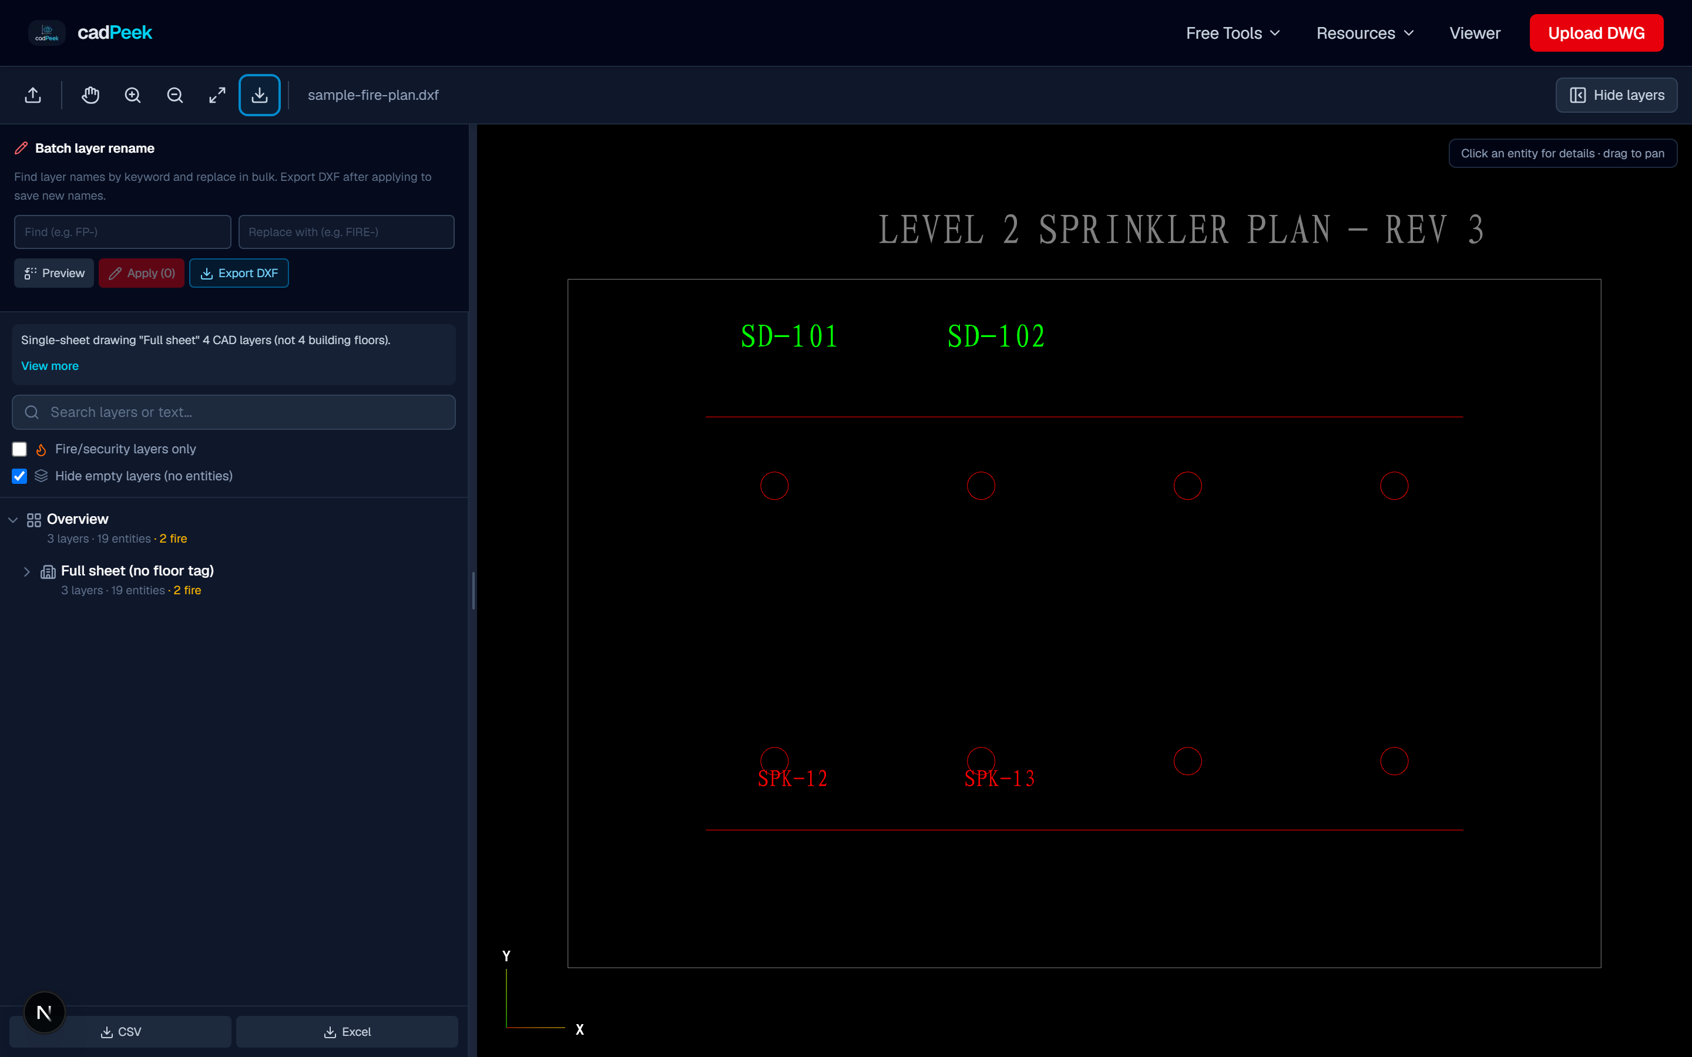The width and height of the screenshot is (1692, 1057).
Task: Click the sample-fire-plan.dxf file name
Action: pos(374,95)
